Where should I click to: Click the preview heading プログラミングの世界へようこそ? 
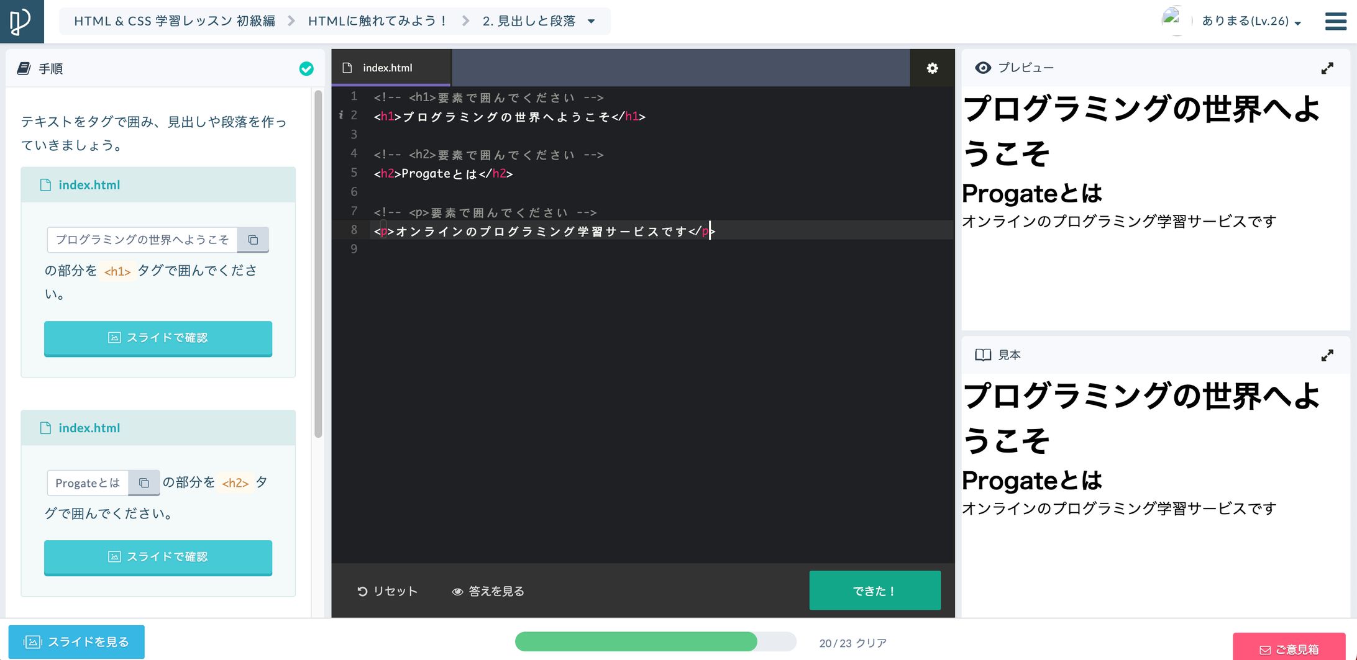click(x=1141, y=130)
